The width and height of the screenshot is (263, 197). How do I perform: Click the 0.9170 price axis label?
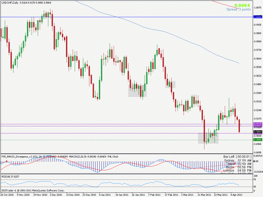coord(258,119)
